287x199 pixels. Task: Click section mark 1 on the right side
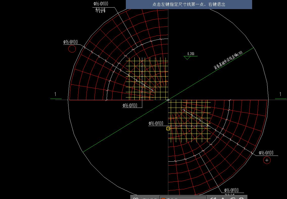280,94
